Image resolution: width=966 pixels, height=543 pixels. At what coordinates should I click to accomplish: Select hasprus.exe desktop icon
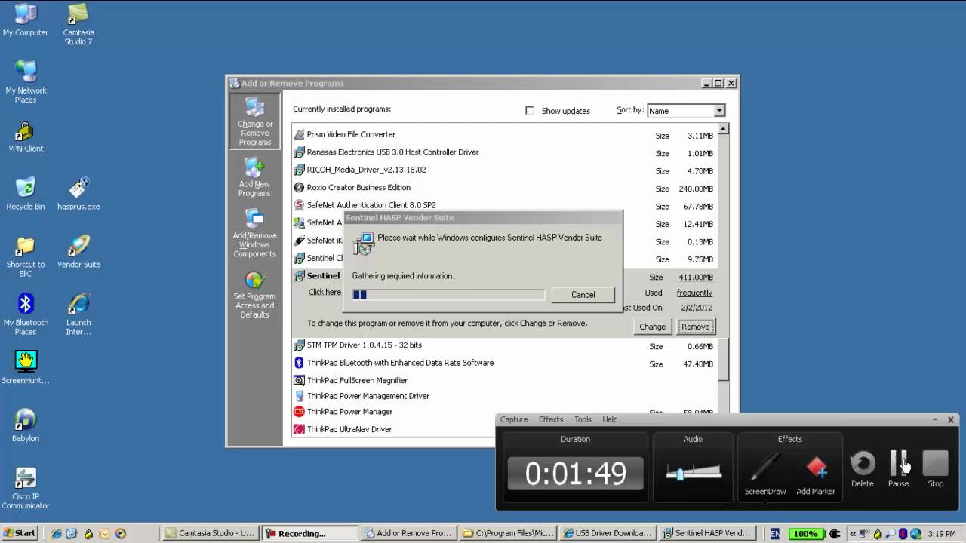78,194
